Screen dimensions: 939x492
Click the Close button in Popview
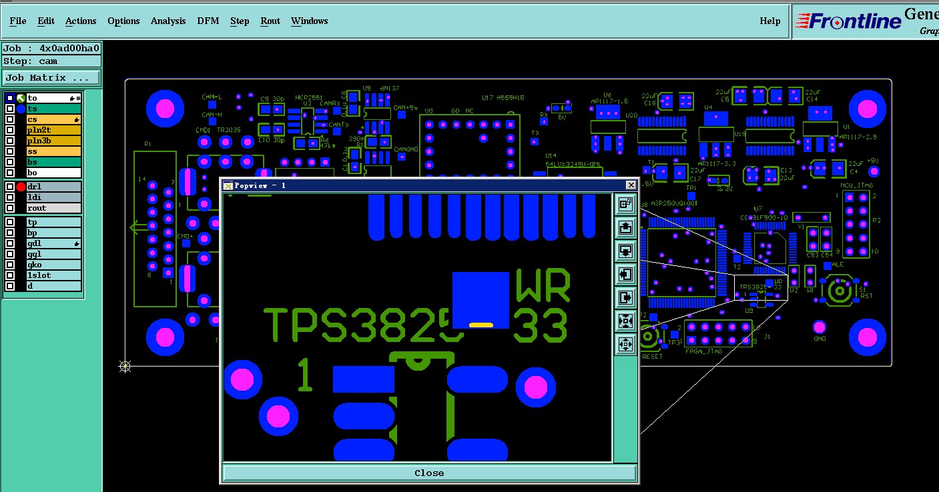click(x=429, y=473)
